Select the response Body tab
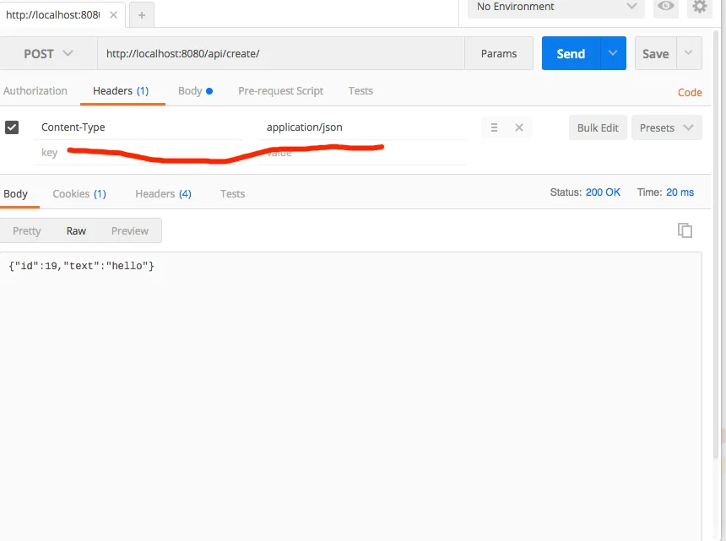 pyautogui.click(x=16, y=194)
